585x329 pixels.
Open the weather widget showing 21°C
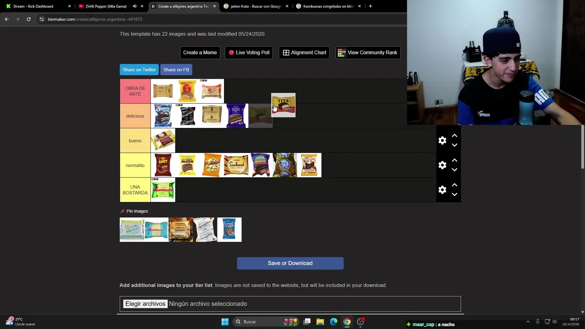(19, 322)
